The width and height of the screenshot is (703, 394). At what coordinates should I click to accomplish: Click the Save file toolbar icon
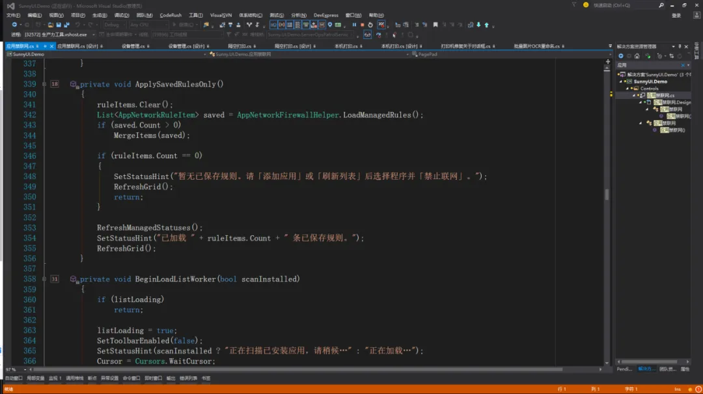59,25
